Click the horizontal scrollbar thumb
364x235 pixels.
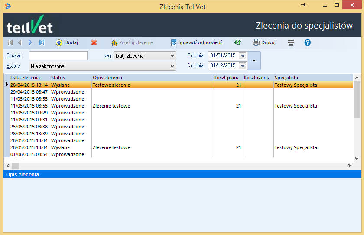point(15,166)
